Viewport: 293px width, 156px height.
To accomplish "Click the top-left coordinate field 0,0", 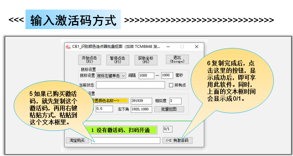I will click(104, 109).
